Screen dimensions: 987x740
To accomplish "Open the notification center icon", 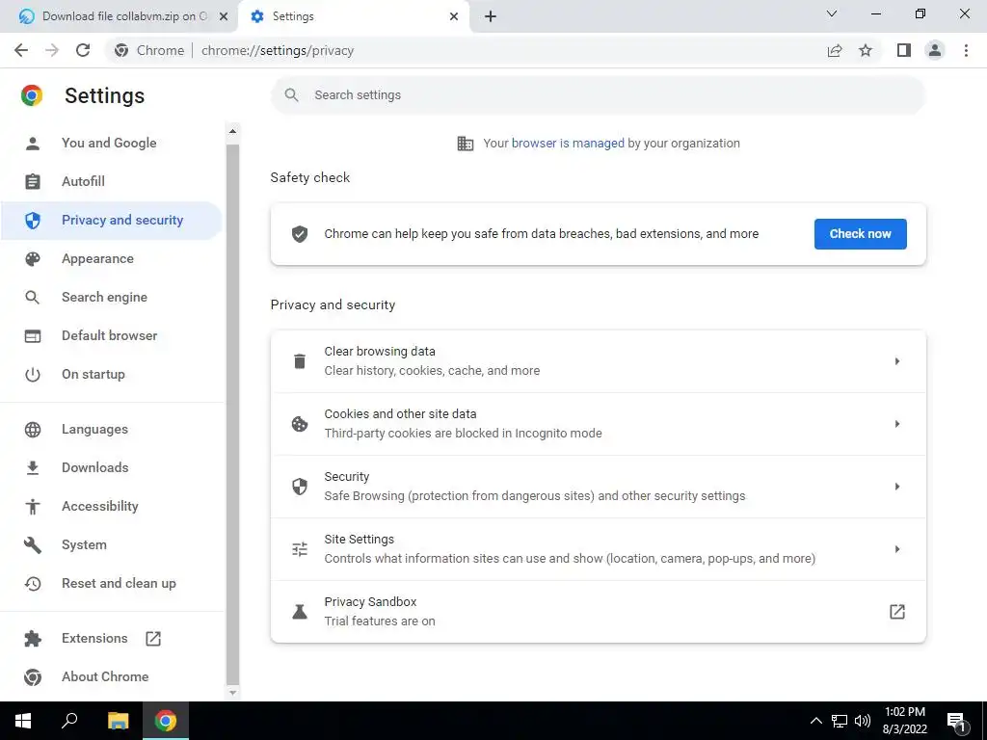I will coord(957,721).
